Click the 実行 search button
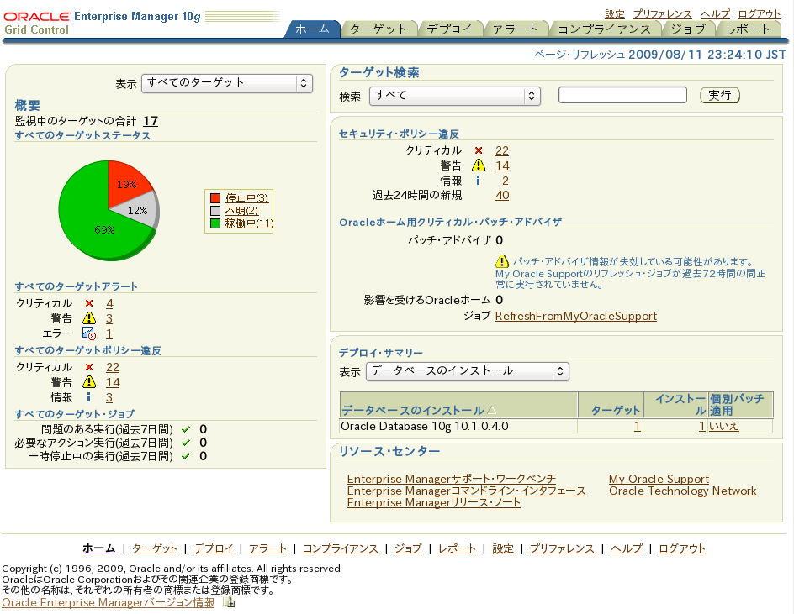Viewport: 794px width, 614px height. [x=720, y=95]
